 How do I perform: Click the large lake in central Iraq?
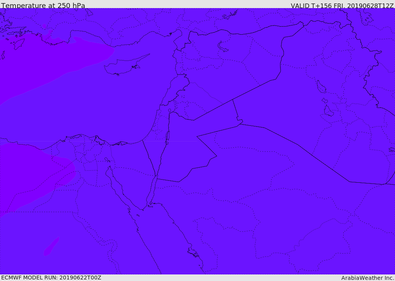pyautogui.click(x=321, y=87)
